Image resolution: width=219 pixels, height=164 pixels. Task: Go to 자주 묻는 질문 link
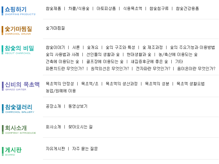[x=85, y=149]
